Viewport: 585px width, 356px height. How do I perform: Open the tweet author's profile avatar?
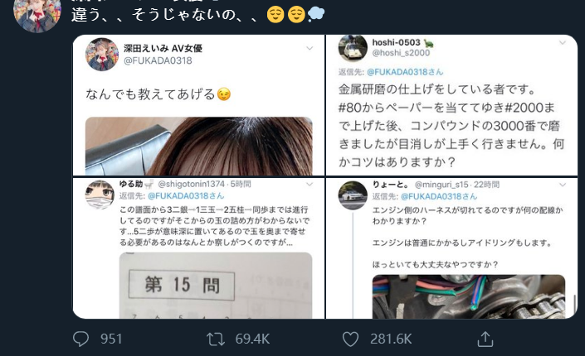click(37, 14)
